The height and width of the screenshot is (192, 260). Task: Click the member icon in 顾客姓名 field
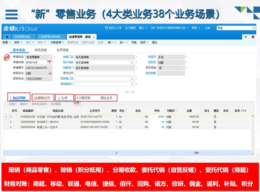pyautogui.click(x=50, y=73)
